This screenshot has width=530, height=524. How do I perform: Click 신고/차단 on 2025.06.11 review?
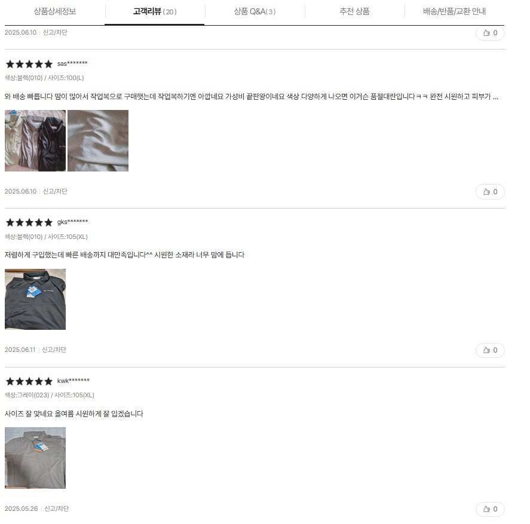coord(54,350)
